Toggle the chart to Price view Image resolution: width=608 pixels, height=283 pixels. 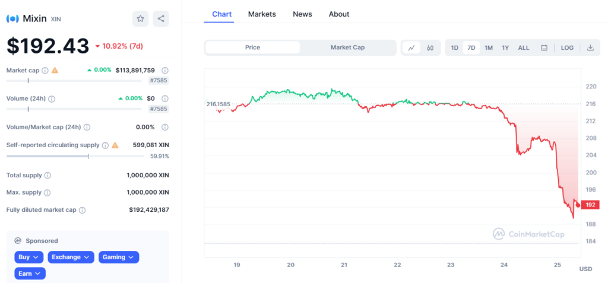(x=252, y=47)
